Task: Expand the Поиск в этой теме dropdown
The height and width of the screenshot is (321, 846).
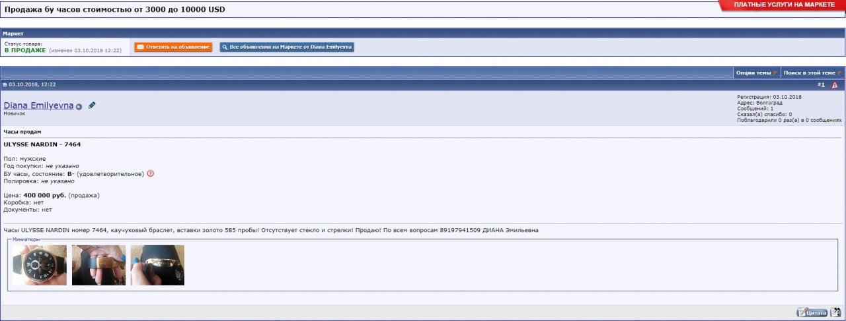Action: 812,73
